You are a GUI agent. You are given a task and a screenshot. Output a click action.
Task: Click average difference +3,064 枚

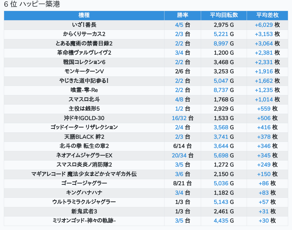coord(267,43)
